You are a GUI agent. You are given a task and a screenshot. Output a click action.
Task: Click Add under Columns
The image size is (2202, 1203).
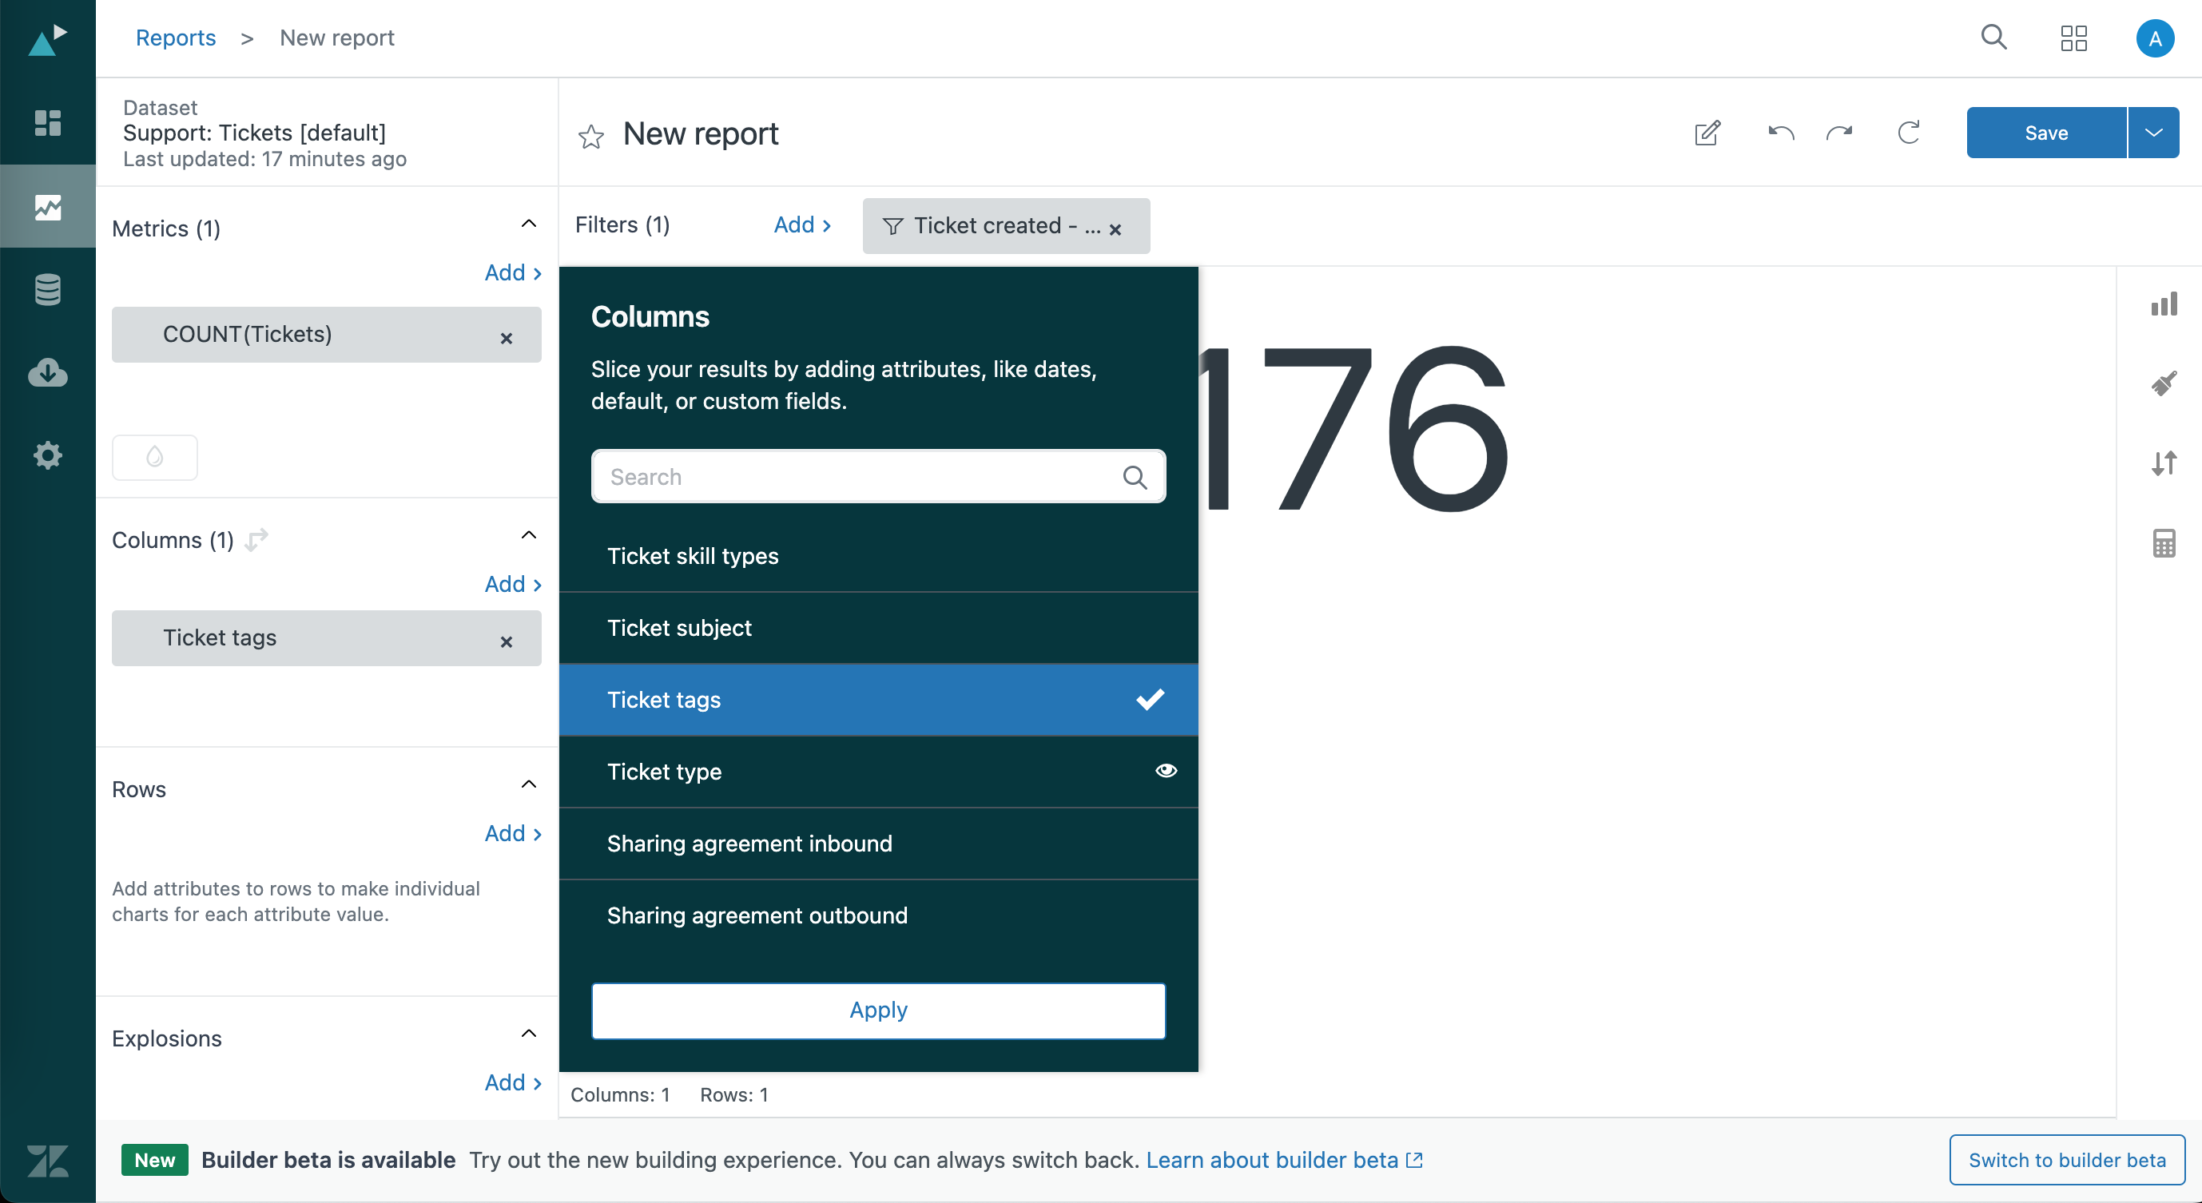513,585
